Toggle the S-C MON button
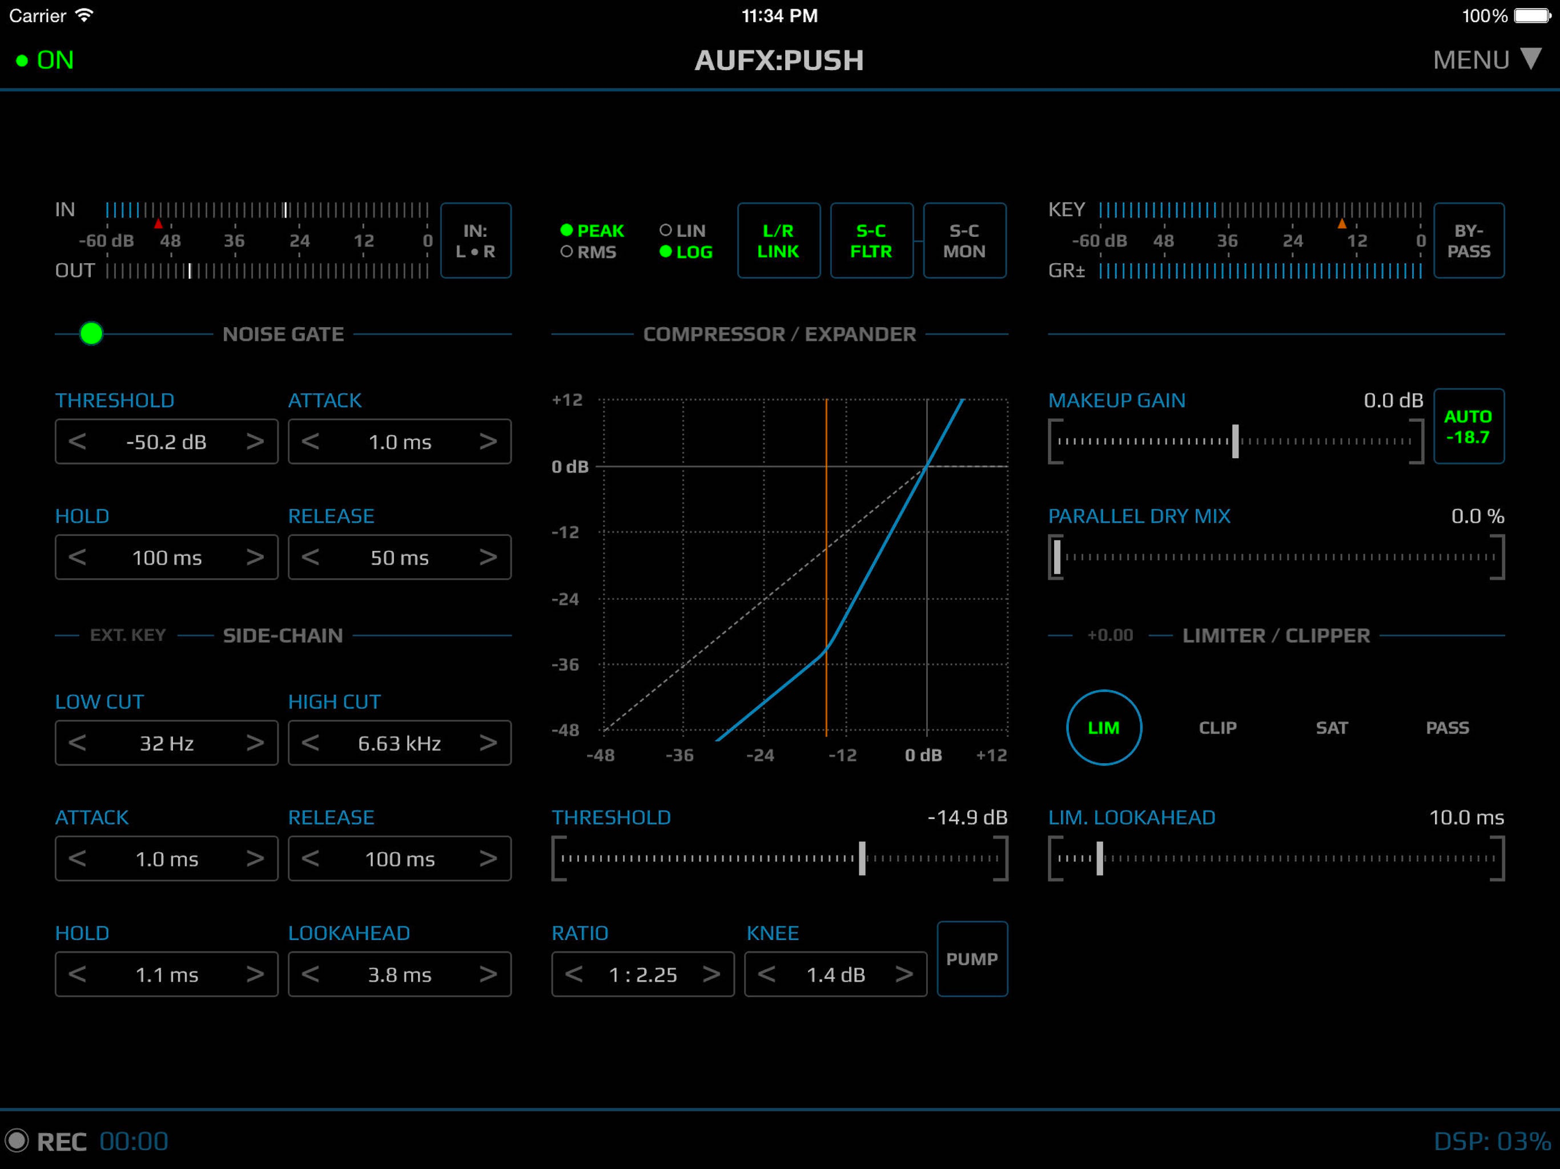 (x=965, y=240)
